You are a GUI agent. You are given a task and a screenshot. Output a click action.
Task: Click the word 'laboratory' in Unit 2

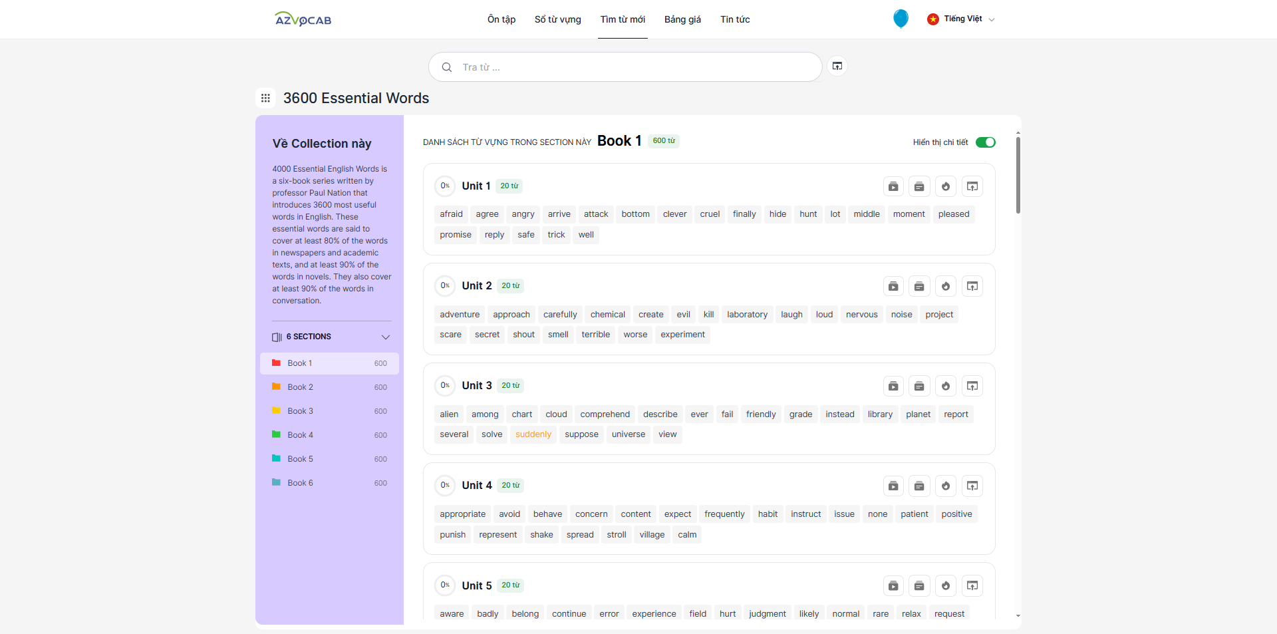tap(747, 315)
